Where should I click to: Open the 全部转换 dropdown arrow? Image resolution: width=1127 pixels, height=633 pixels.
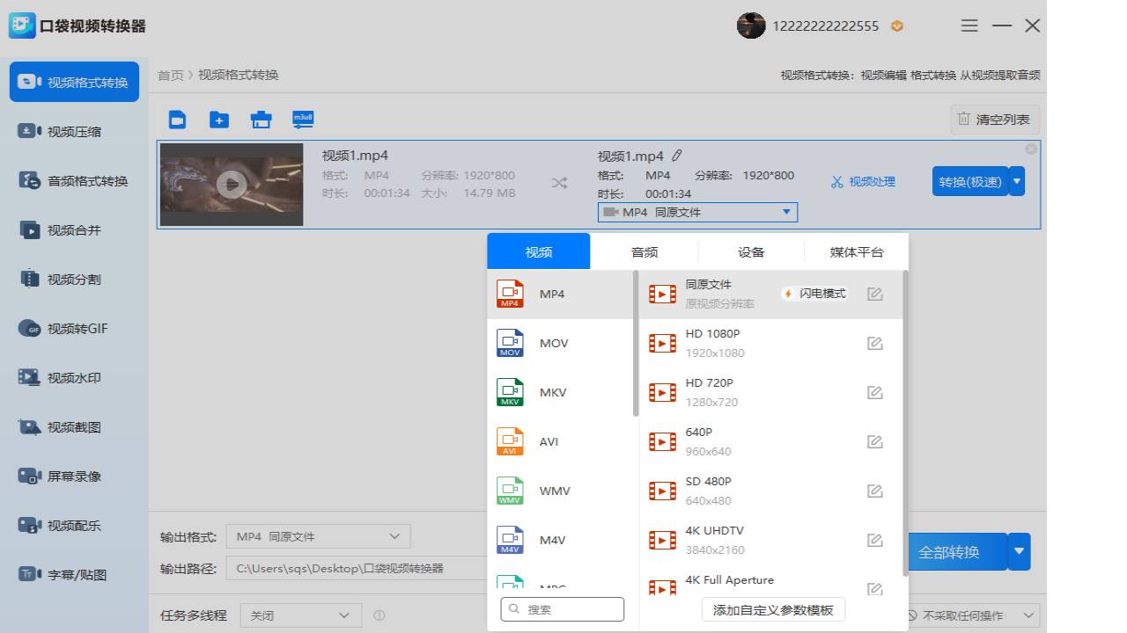pyautogui.click(x=1019, y=551)
